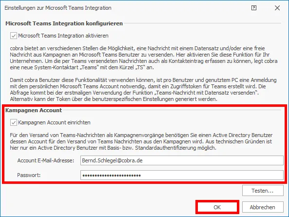Click the Kampagnen Account section heading
The width and height of the screenshot is (289, 217).
(x=34, y=110)
